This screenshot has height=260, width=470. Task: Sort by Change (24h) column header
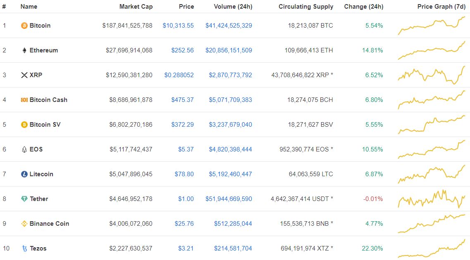(364, 7)
